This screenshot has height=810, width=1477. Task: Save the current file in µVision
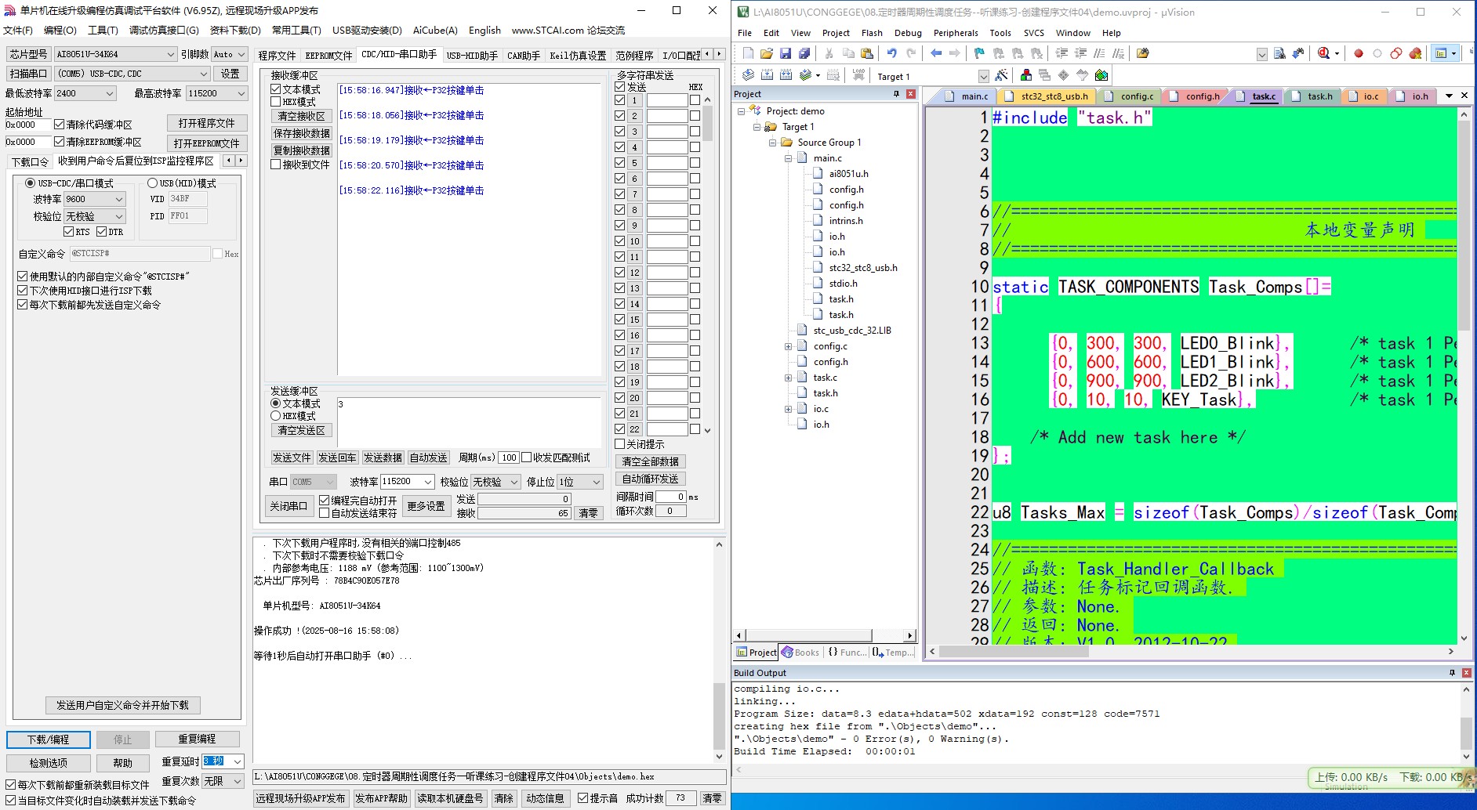pos(785,53)
